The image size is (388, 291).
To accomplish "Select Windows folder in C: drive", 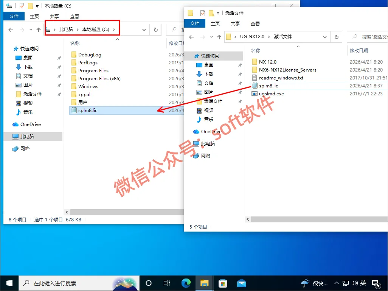I will pos(88,86).
